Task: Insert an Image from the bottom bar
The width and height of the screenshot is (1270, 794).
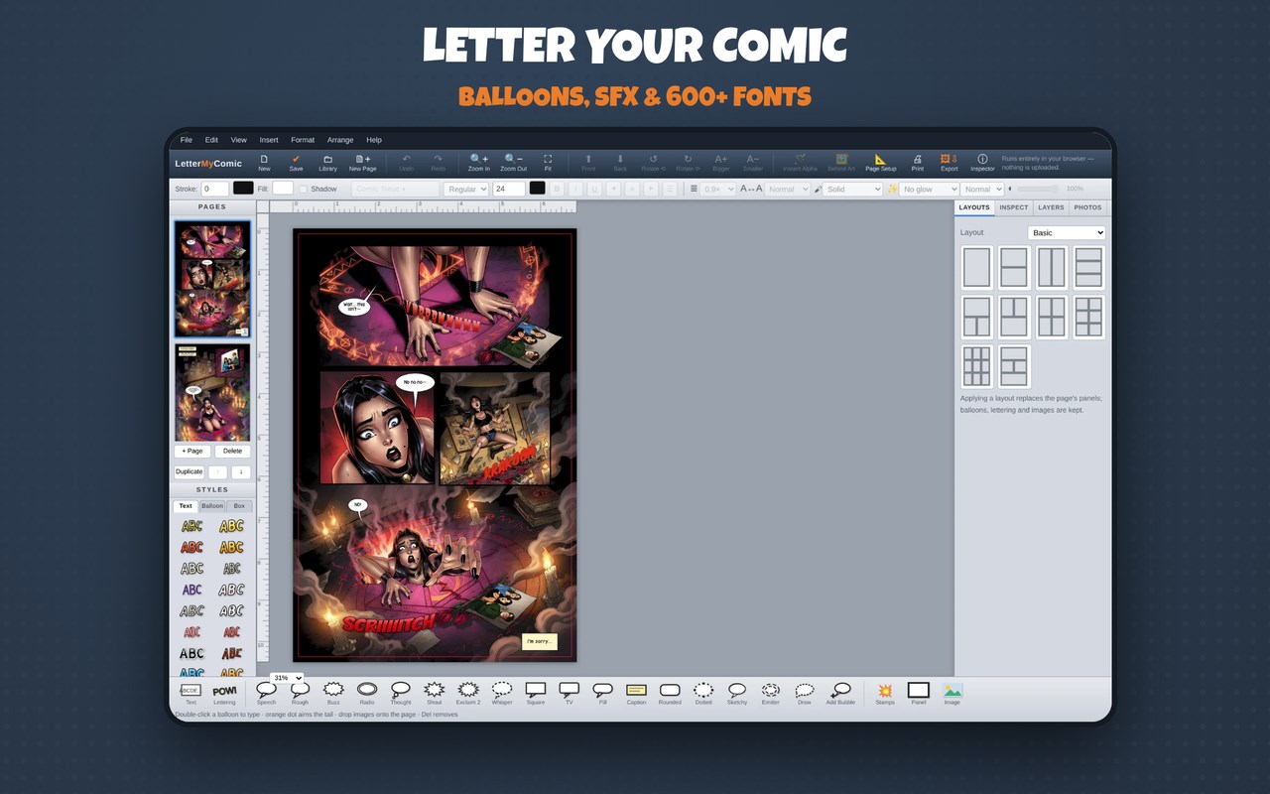Action: coord(952,694)
